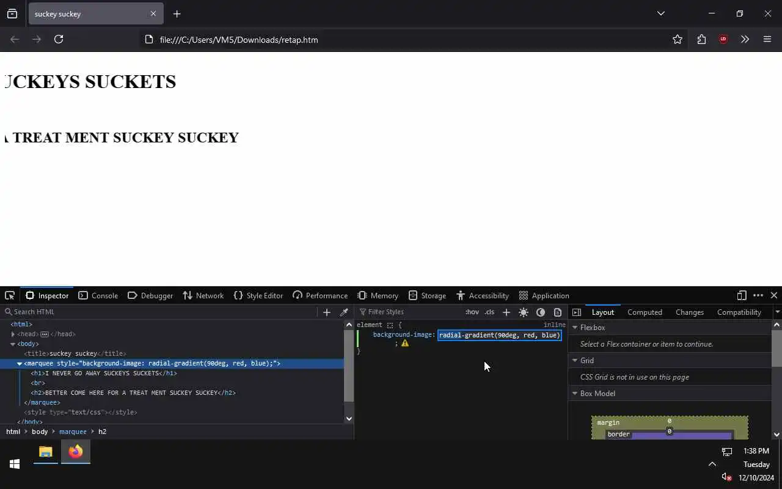This screenshot has width=782, height=489.
Task: Toggle dark color scheme simulation
Action: pyautogui.click(x=541, y=312)
